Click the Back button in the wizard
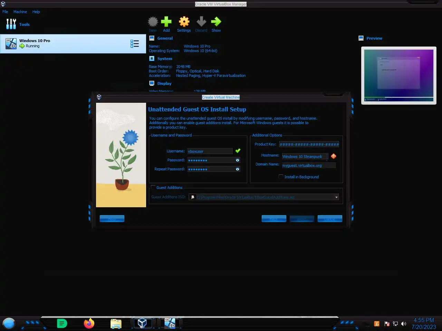442x331 pixels. (274, 219)
